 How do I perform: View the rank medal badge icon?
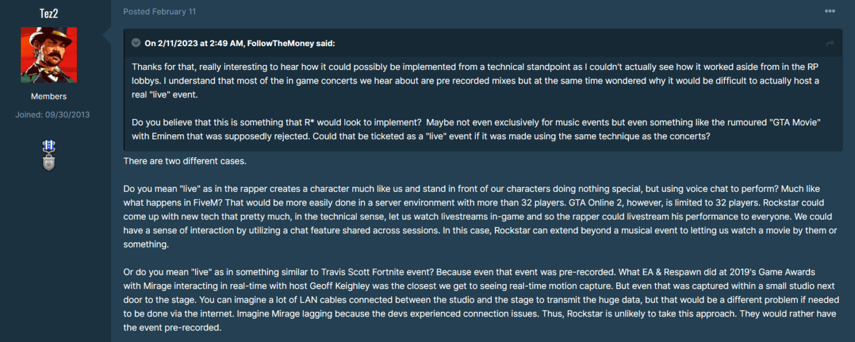(x=49, y=156)
